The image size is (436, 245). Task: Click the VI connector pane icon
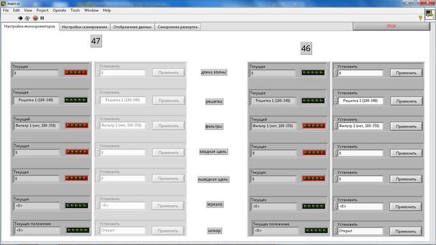coord(430,14)
